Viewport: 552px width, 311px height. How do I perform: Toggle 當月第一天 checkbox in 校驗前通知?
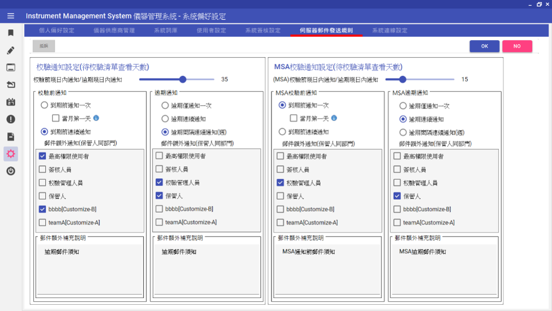click(55, 118)
